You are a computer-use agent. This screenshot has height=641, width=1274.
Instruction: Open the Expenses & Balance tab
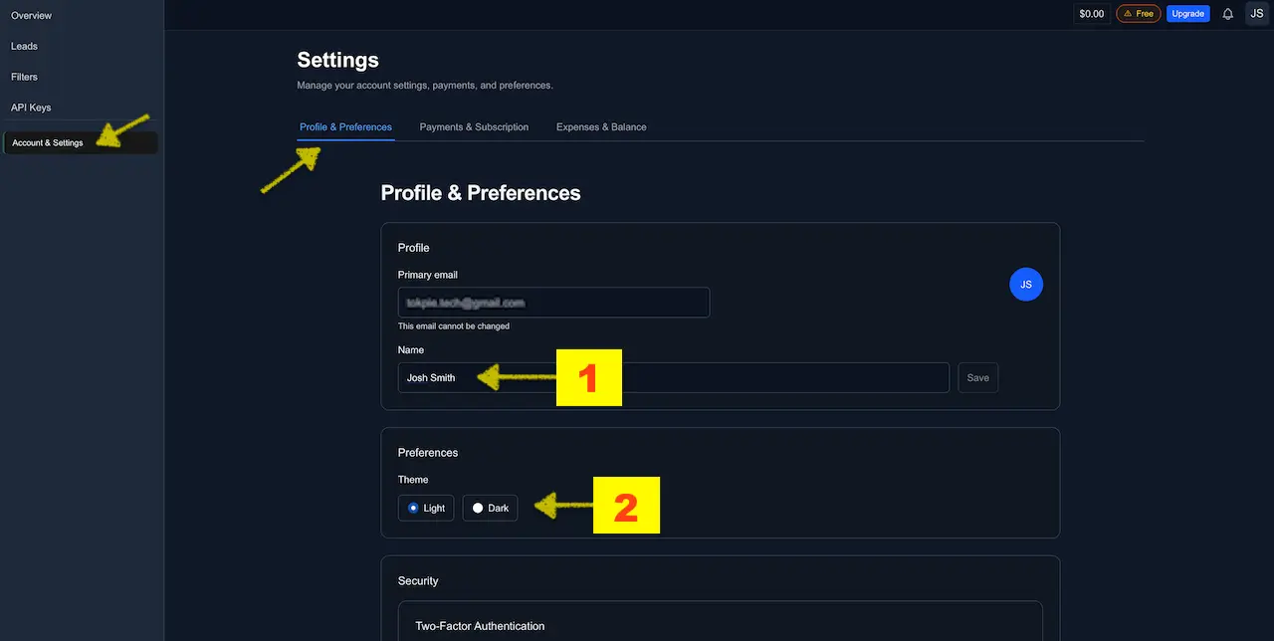(601, 126)
